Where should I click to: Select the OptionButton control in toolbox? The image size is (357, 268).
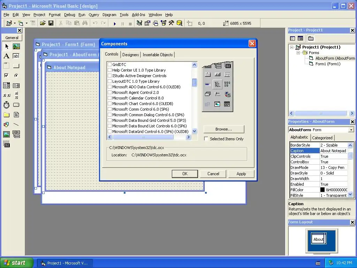click(x=16, y=75)
